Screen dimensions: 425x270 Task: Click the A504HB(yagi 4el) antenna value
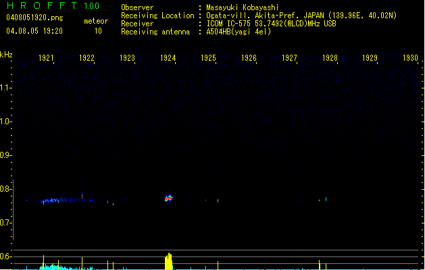pyautogui.click(x=239, y=32)
